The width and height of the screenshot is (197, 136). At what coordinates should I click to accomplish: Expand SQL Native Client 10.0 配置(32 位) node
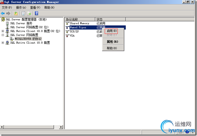tap(3, 31)
